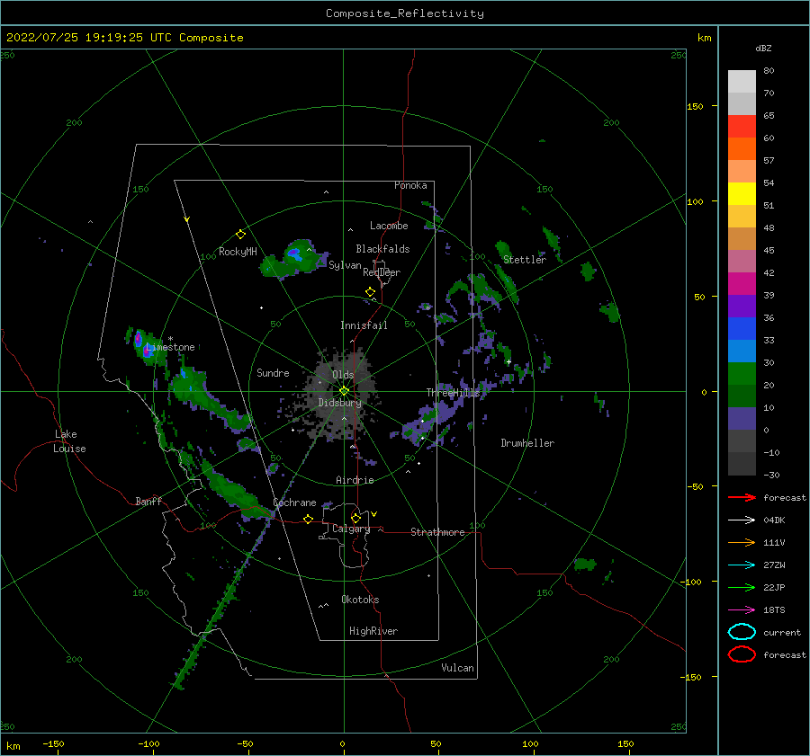Click the Okotoks town label
The image size is (810, 756).
pyautogui.click(x=360, y=600)
